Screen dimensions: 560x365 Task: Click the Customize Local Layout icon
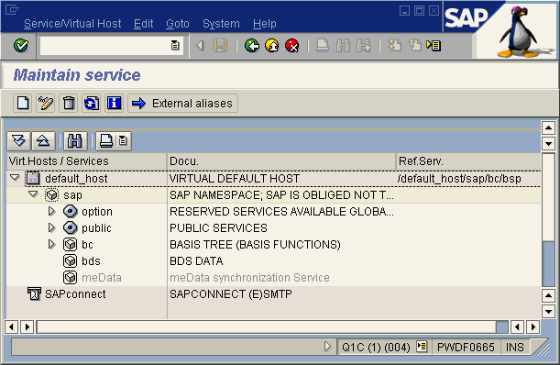434,46
